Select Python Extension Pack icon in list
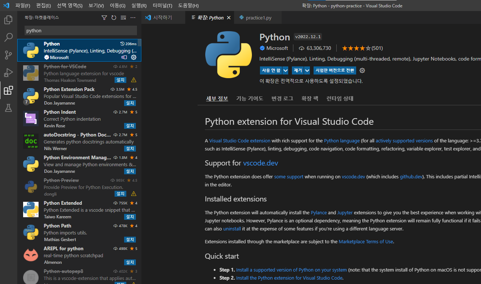The width and height of the screenshot is (481, 284). point(31,96)
